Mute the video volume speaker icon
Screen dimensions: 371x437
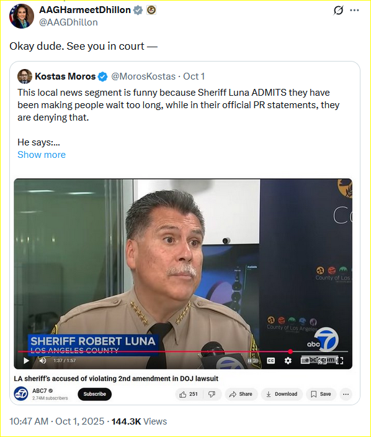tap(43, 361)
